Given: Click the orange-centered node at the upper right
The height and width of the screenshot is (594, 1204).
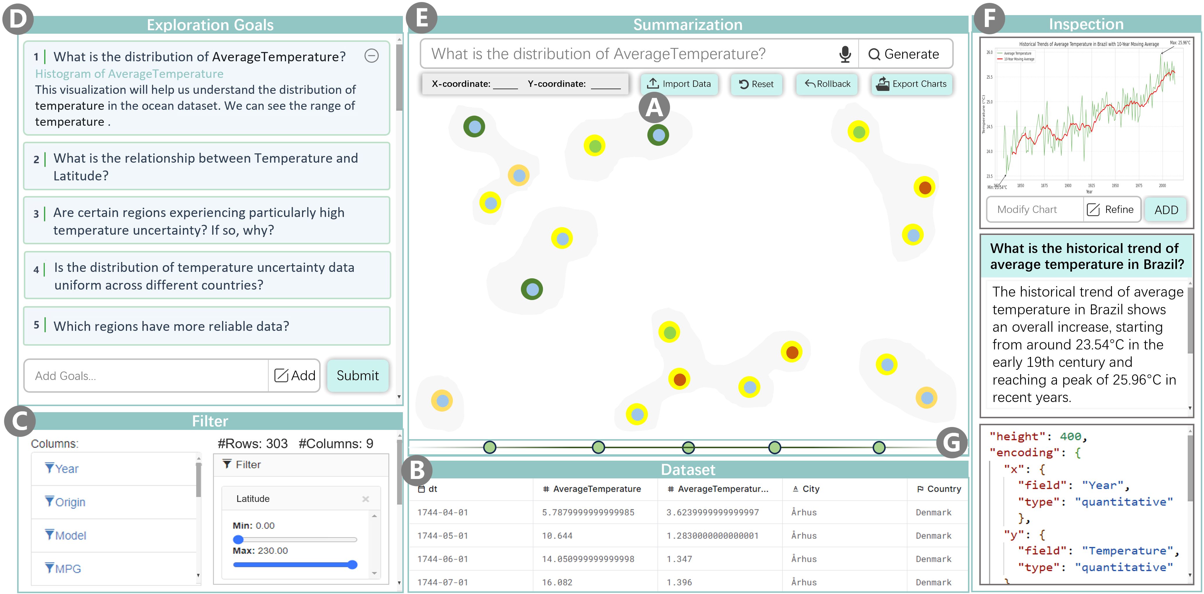Looking at the screenshot, I should (x=924, y=187).
